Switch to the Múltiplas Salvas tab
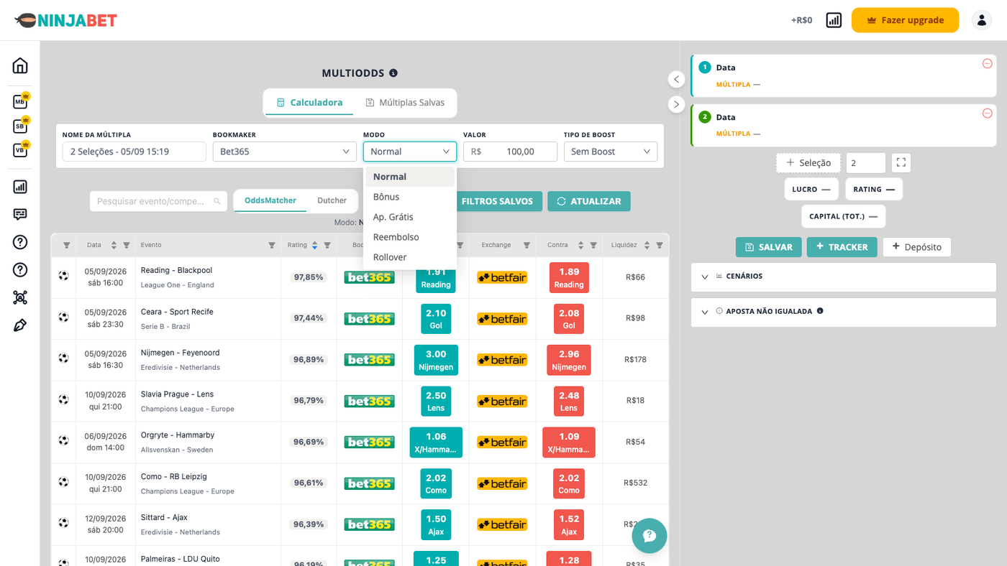 click(405, 103)
